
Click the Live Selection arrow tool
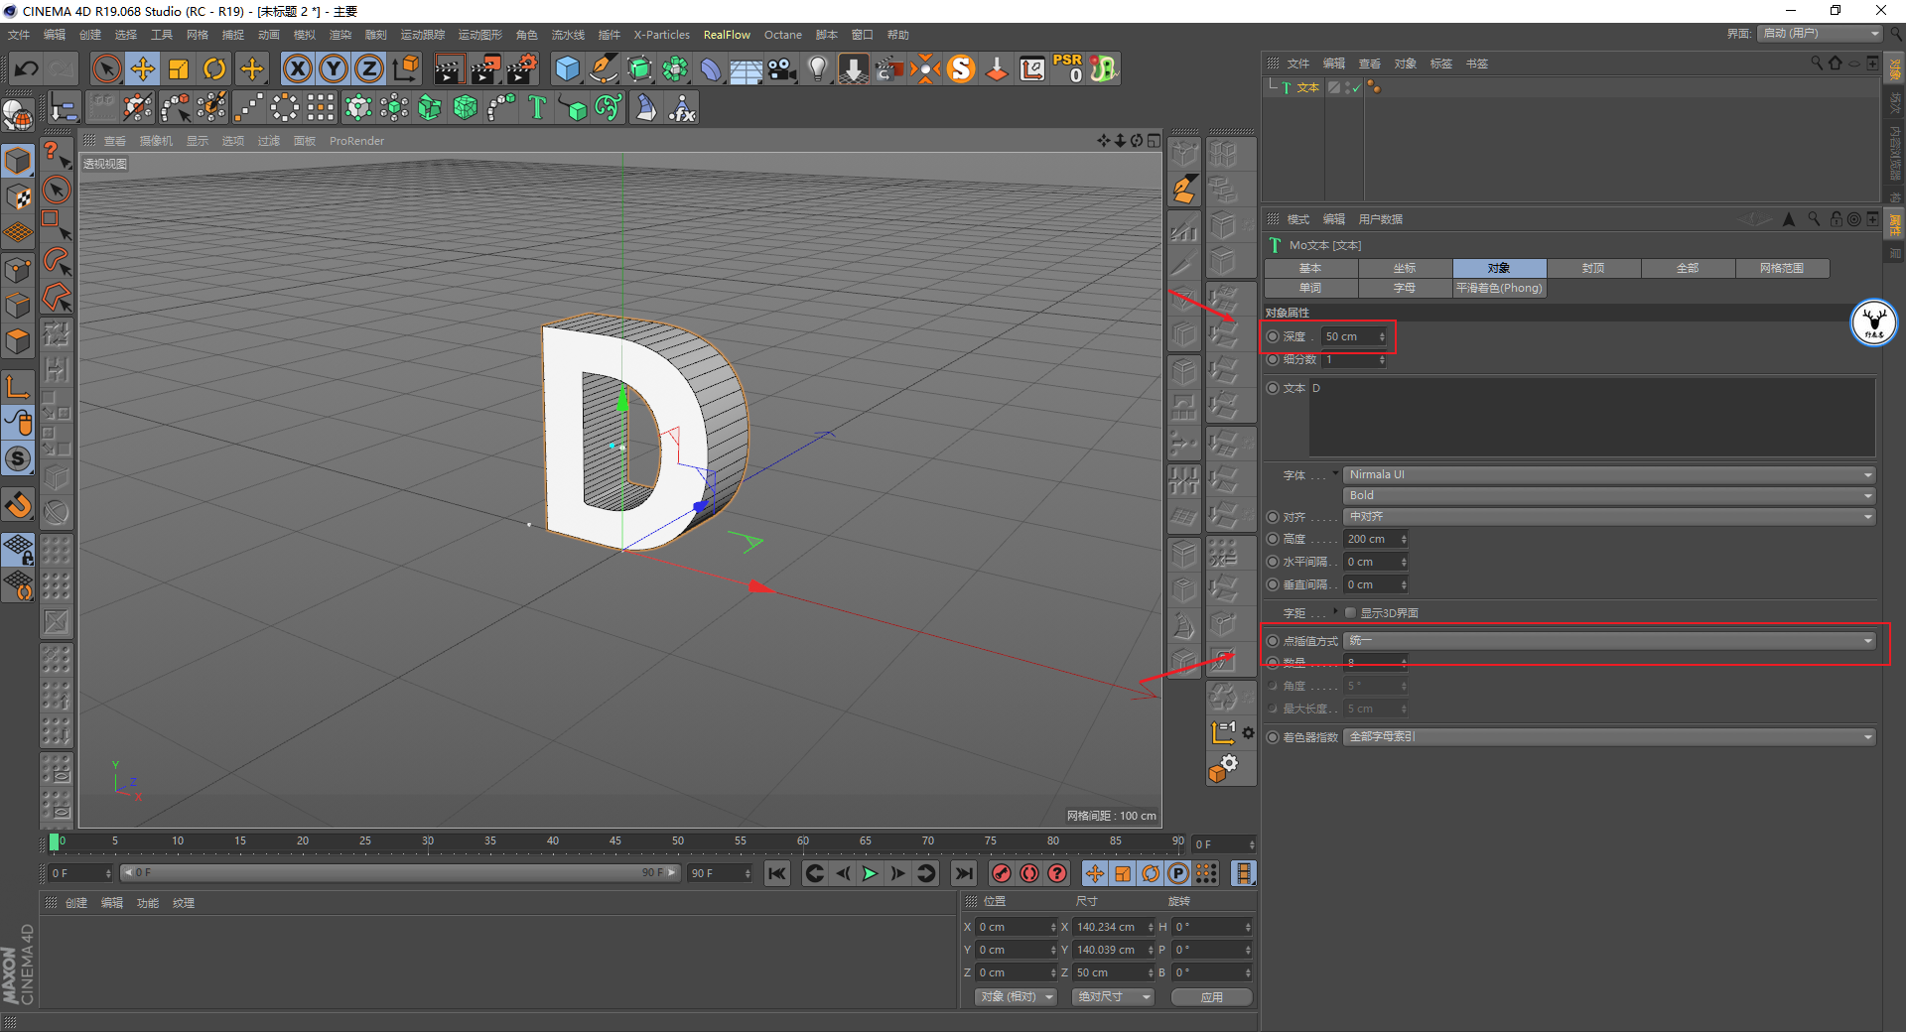point(106,68)
